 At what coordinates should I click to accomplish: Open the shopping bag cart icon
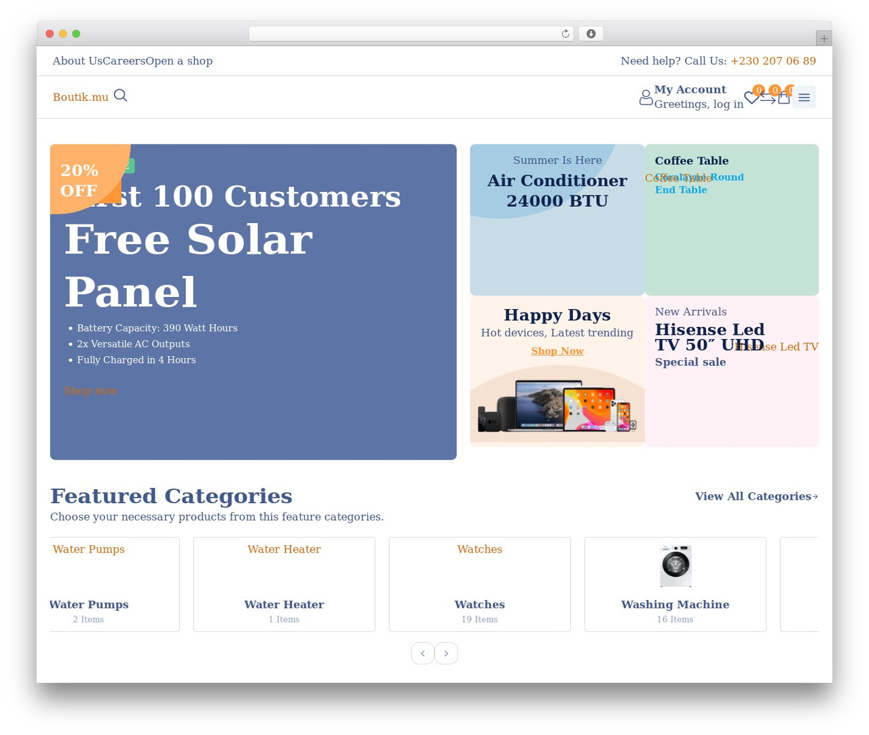783,98
